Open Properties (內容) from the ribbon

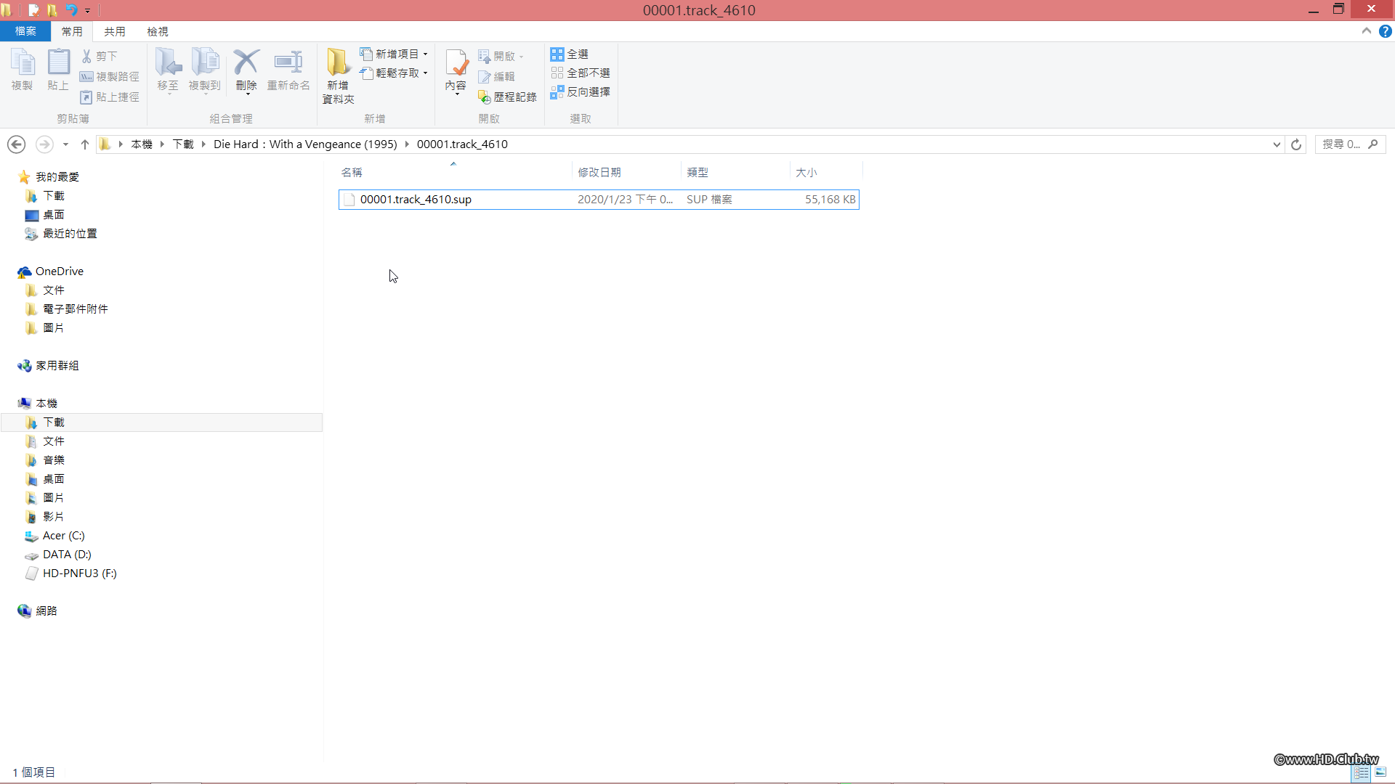pyautogui.click(x=456, y=65)
